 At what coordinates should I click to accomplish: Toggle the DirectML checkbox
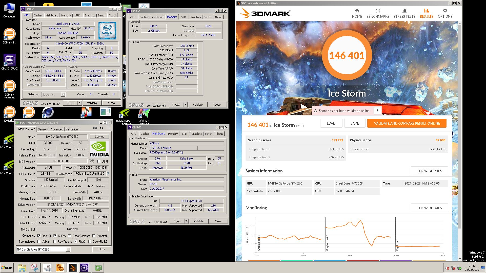pyautogui.click(x=94, y=236)
